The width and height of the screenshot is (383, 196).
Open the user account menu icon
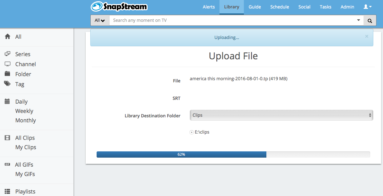coord(367,7)
